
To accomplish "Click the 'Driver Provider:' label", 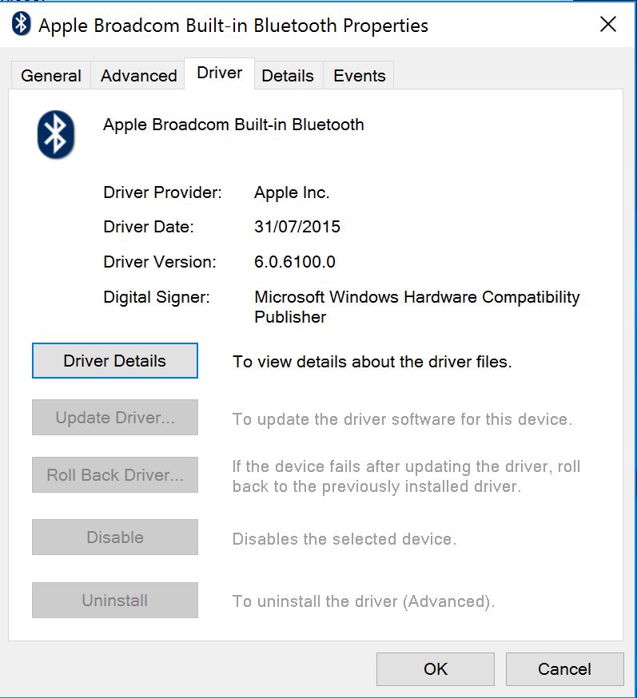I will 162,192.
